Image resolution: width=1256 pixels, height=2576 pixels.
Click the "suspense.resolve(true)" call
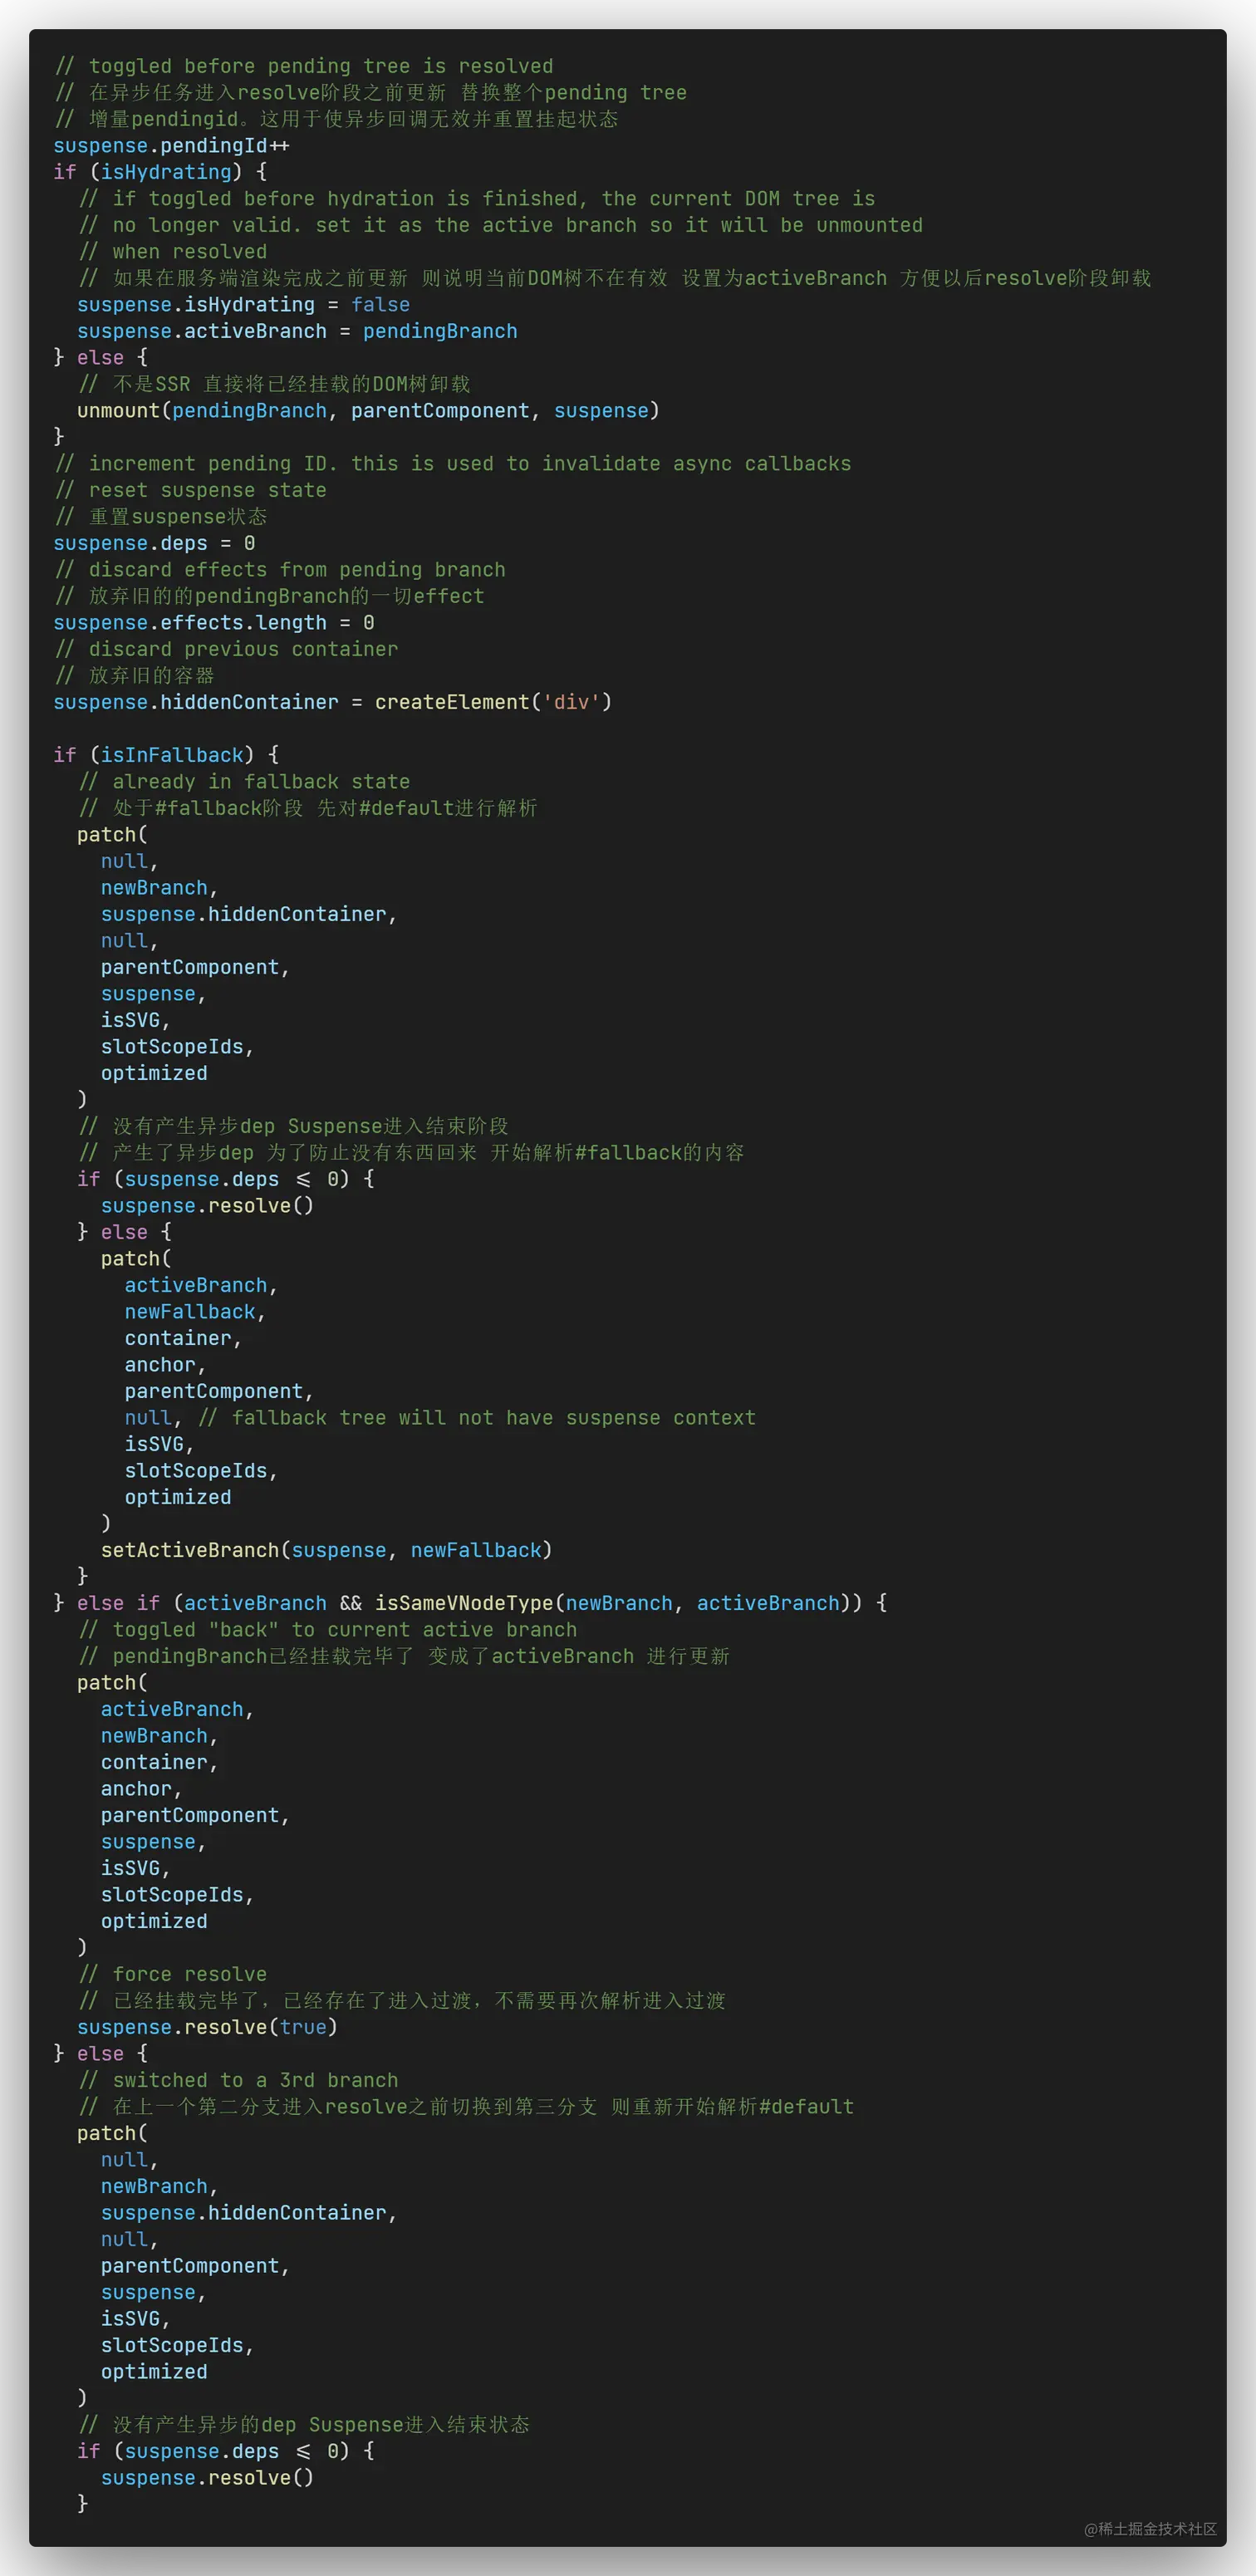(x=207, y=2027)
